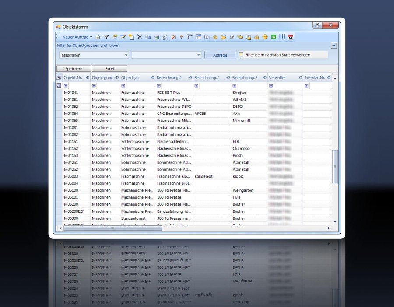Image resolution: width=394 pixels, height=307 pixels.
Task: Open the Maschinen object group dropdown
Action: pos(126,55)
